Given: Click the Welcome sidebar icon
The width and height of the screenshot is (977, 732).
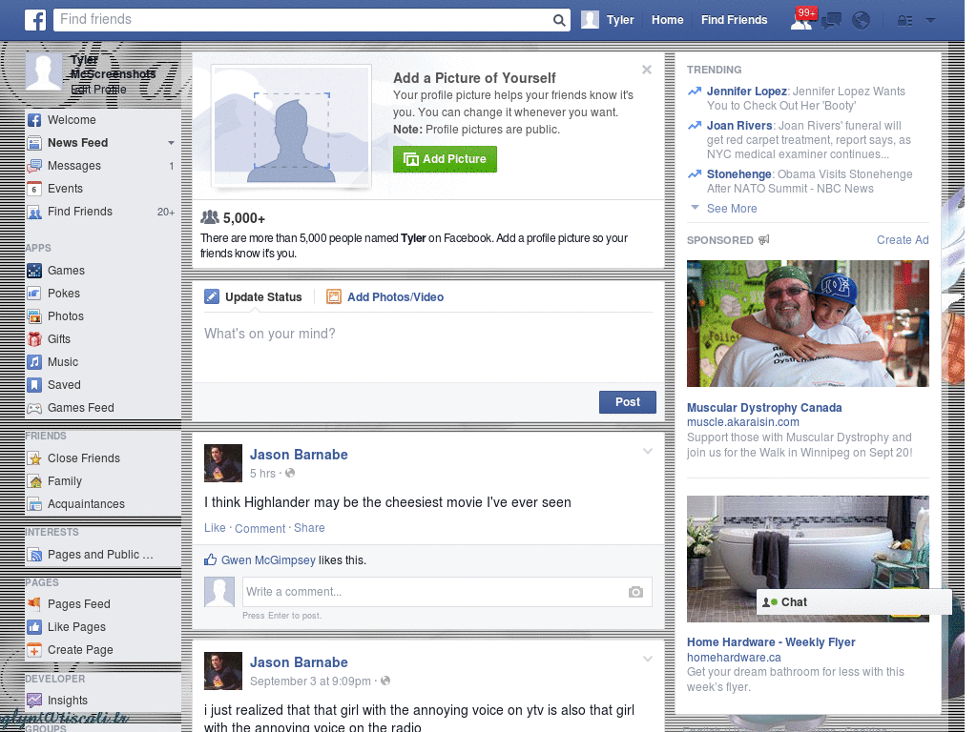Looking at the screenshot, I should (34, 120).
